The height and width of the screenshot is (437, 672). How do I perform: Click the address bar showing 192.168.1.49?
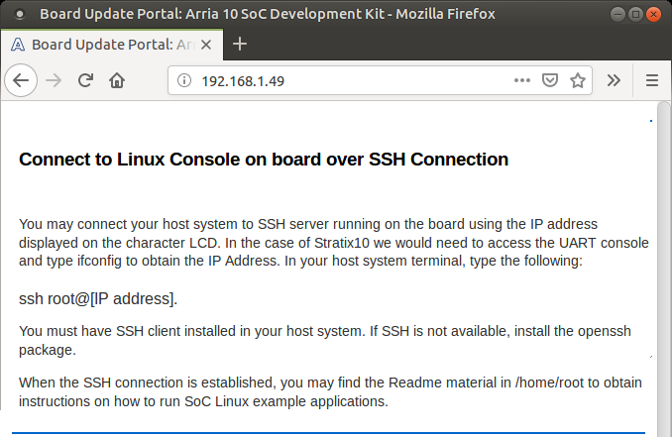click(x=347, y=81)
